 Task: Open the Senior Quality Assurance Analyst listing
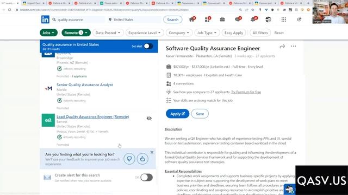coord(85,84)
